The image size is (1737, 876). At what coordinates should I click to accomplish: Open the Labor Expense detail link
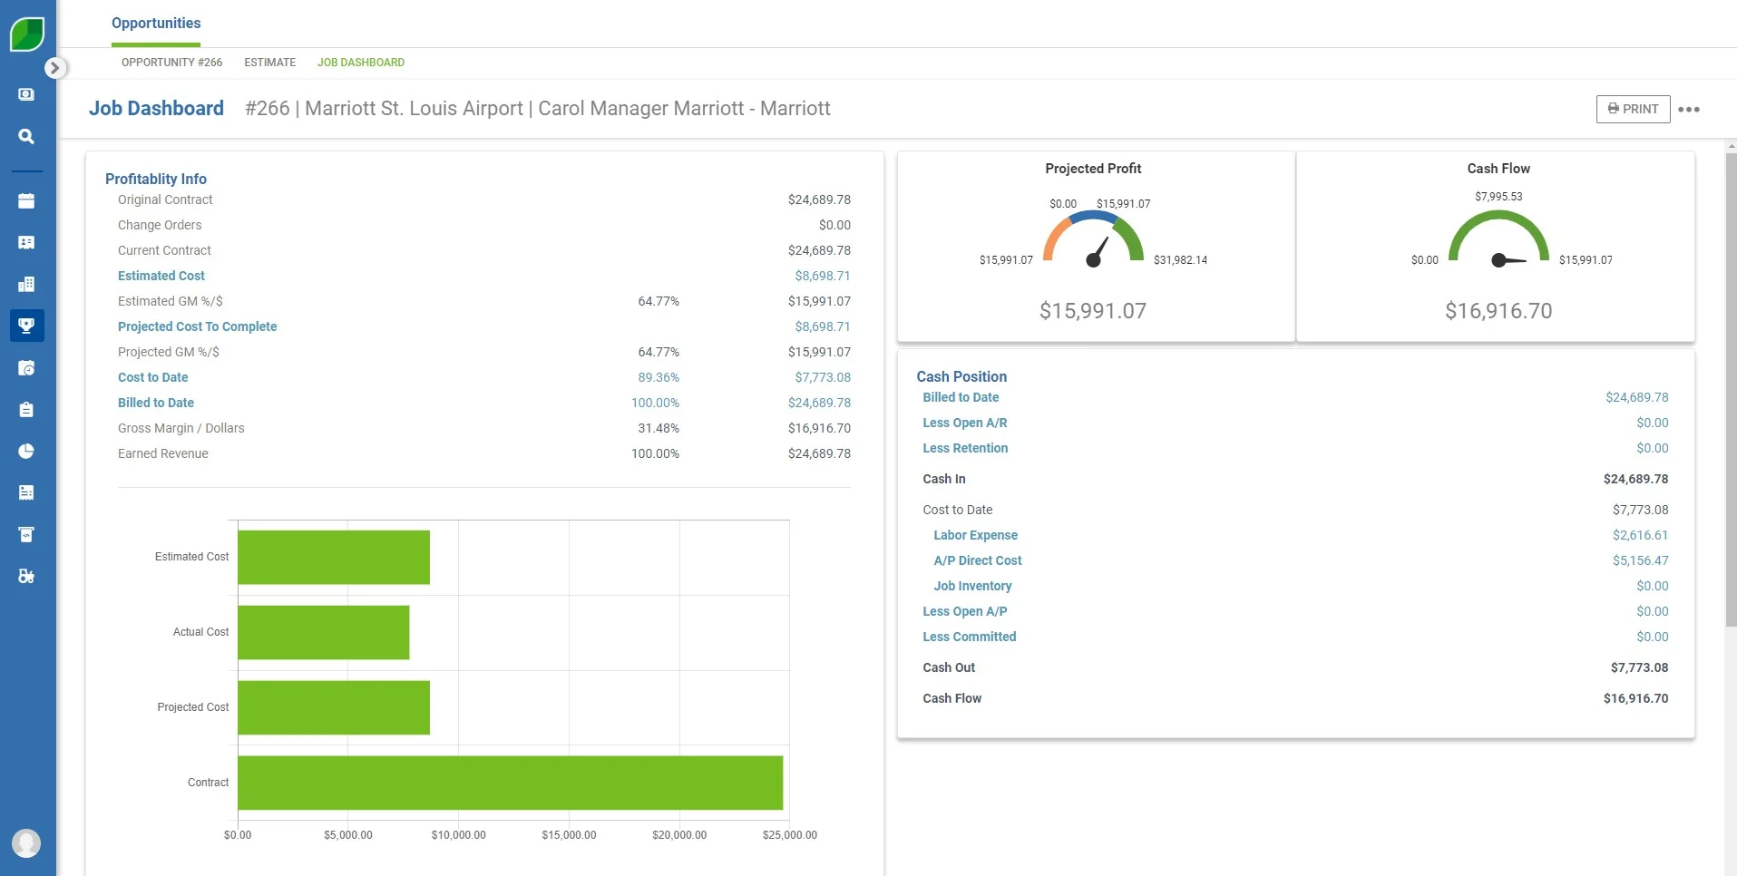pos(975,535)
